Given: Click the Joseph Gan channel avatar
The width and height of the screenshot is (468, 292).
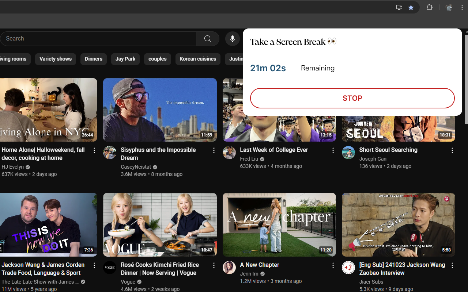Looking at the screenshot, I should 348,153.
